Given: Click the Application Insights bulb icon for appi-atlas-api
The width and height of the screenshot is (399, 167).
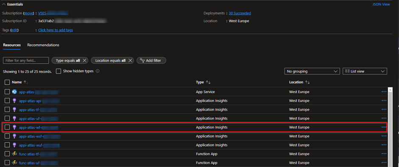Looking at the screenshot, I should [14, 100].
